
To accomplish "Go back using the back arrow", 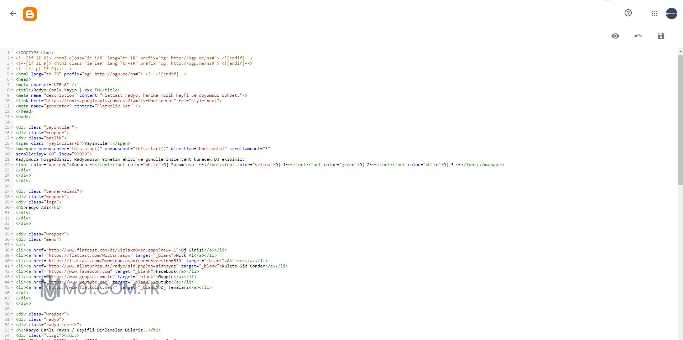I will [13, 14].
